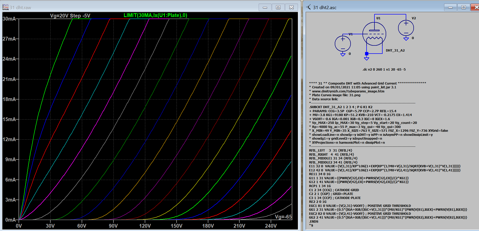
Task: Click the 'EGC1 81 0 VALUE' positive grid threshold line
Action: (360, 206)
